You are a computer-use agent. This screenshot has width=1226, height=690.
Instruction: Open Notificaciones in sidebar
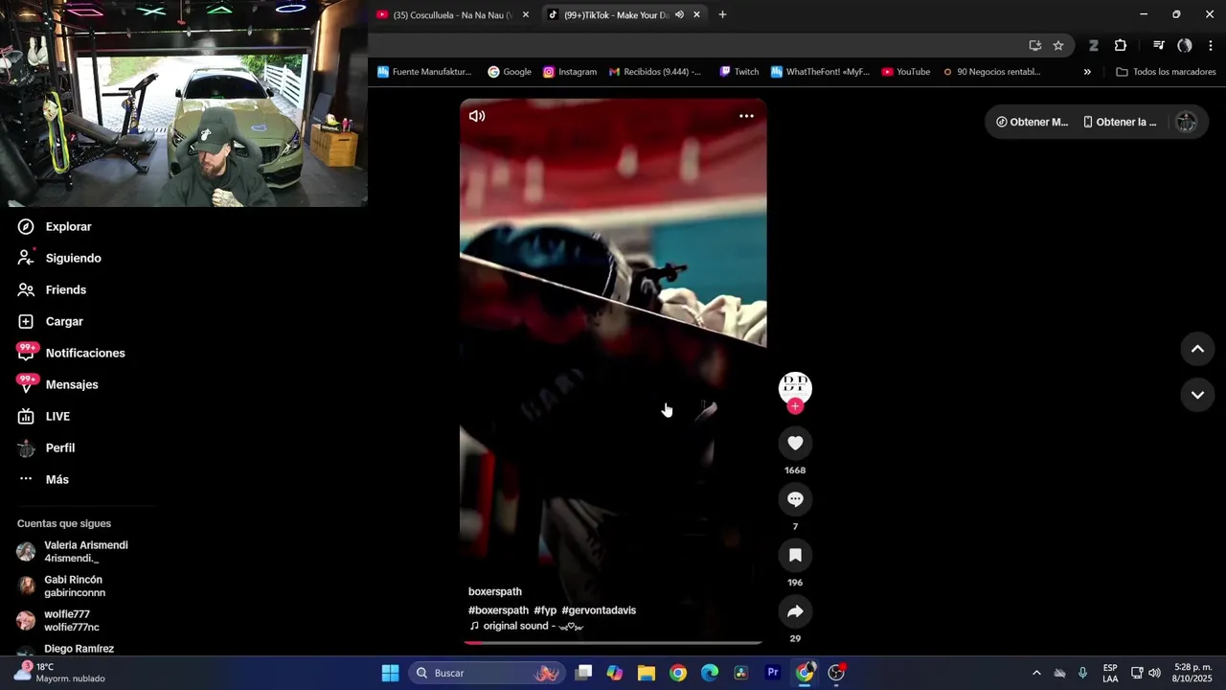pyautogui.click(x=72, y=354)
